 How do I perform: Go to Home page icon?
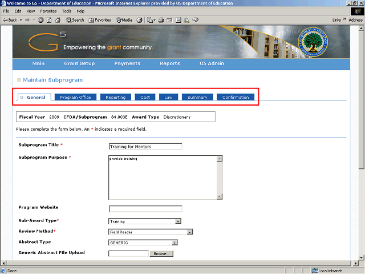tap(58, 20)
